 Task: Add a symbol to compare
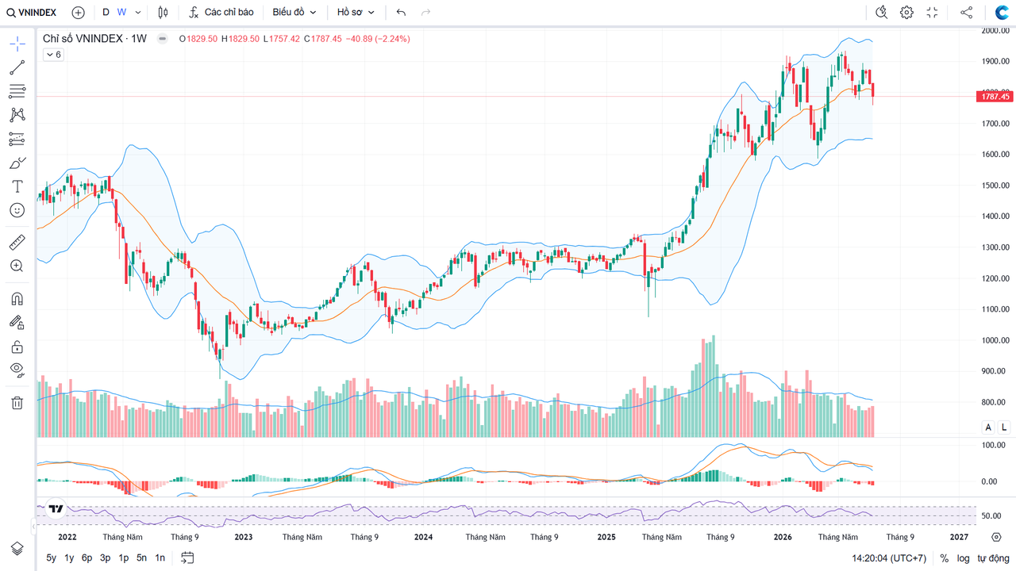pos(78,13)
